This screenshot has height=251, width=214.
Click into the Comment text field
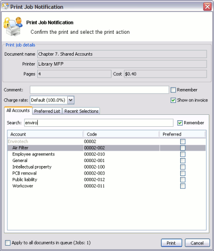click(100, 90)
